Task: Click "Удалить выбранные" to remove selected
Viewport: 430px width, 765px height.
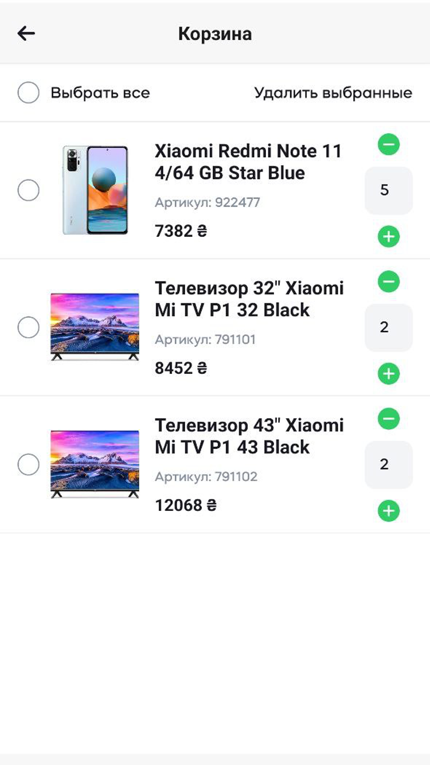Action: (333, 93)
